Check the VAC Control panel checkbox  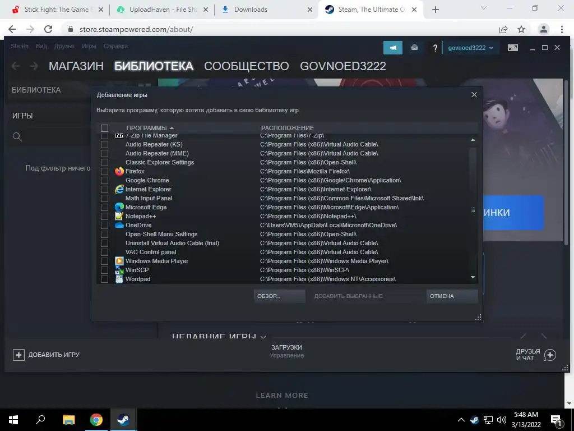[104, 252]
